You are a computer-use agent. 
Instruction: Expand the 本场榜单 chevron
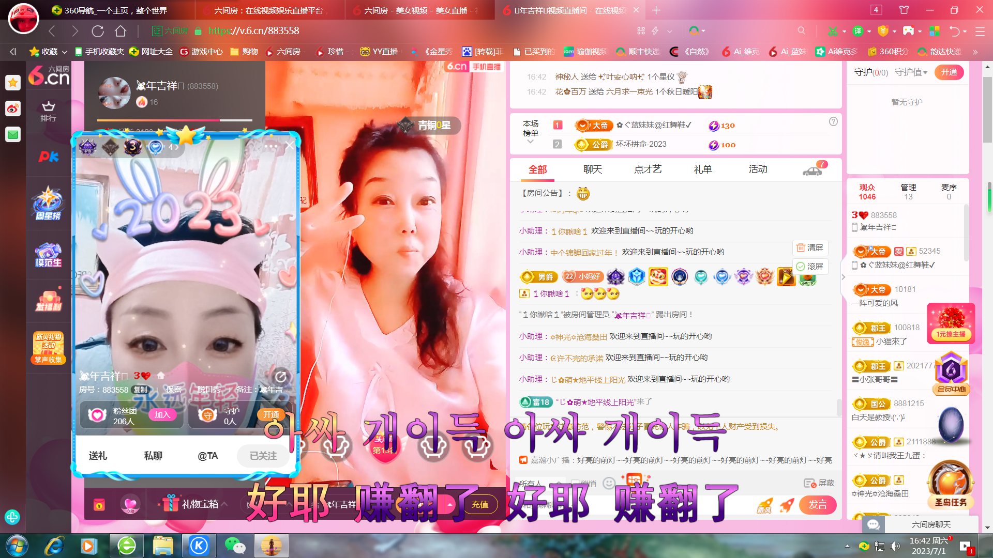click(530, 142)
